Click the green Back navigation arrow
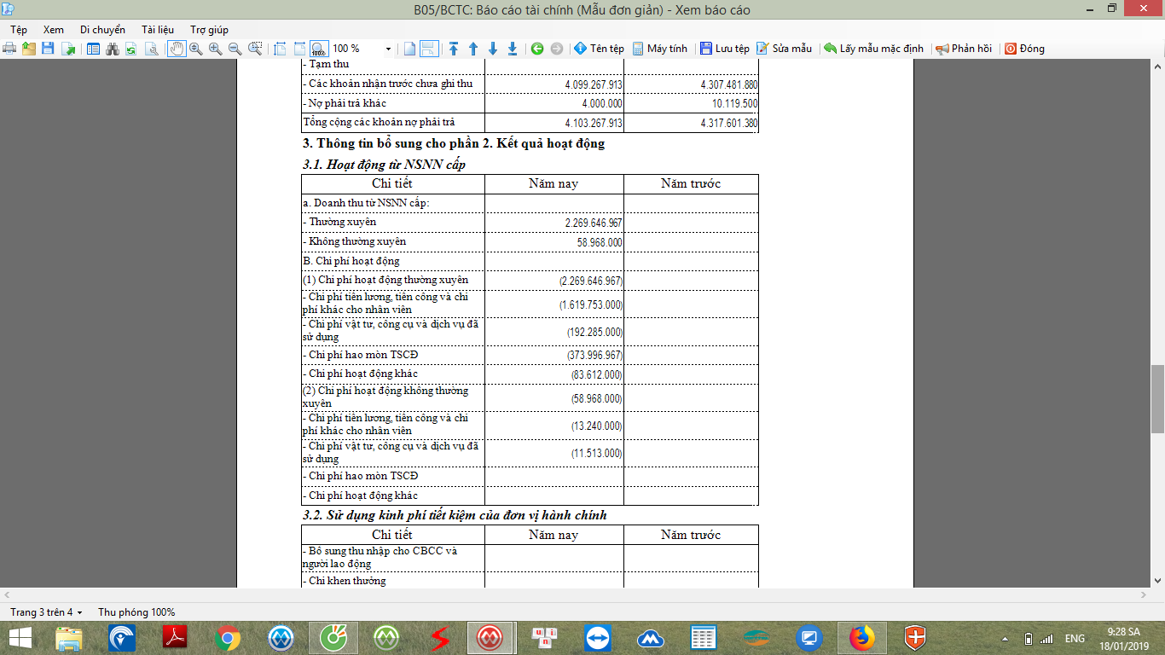1165x655 pixels. pyautogui.click(x=537, y=49)
